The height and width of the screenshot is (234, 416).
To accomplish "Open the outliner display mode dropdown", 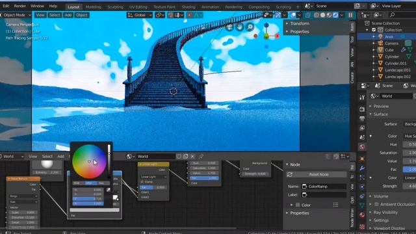I will [377, 15].
